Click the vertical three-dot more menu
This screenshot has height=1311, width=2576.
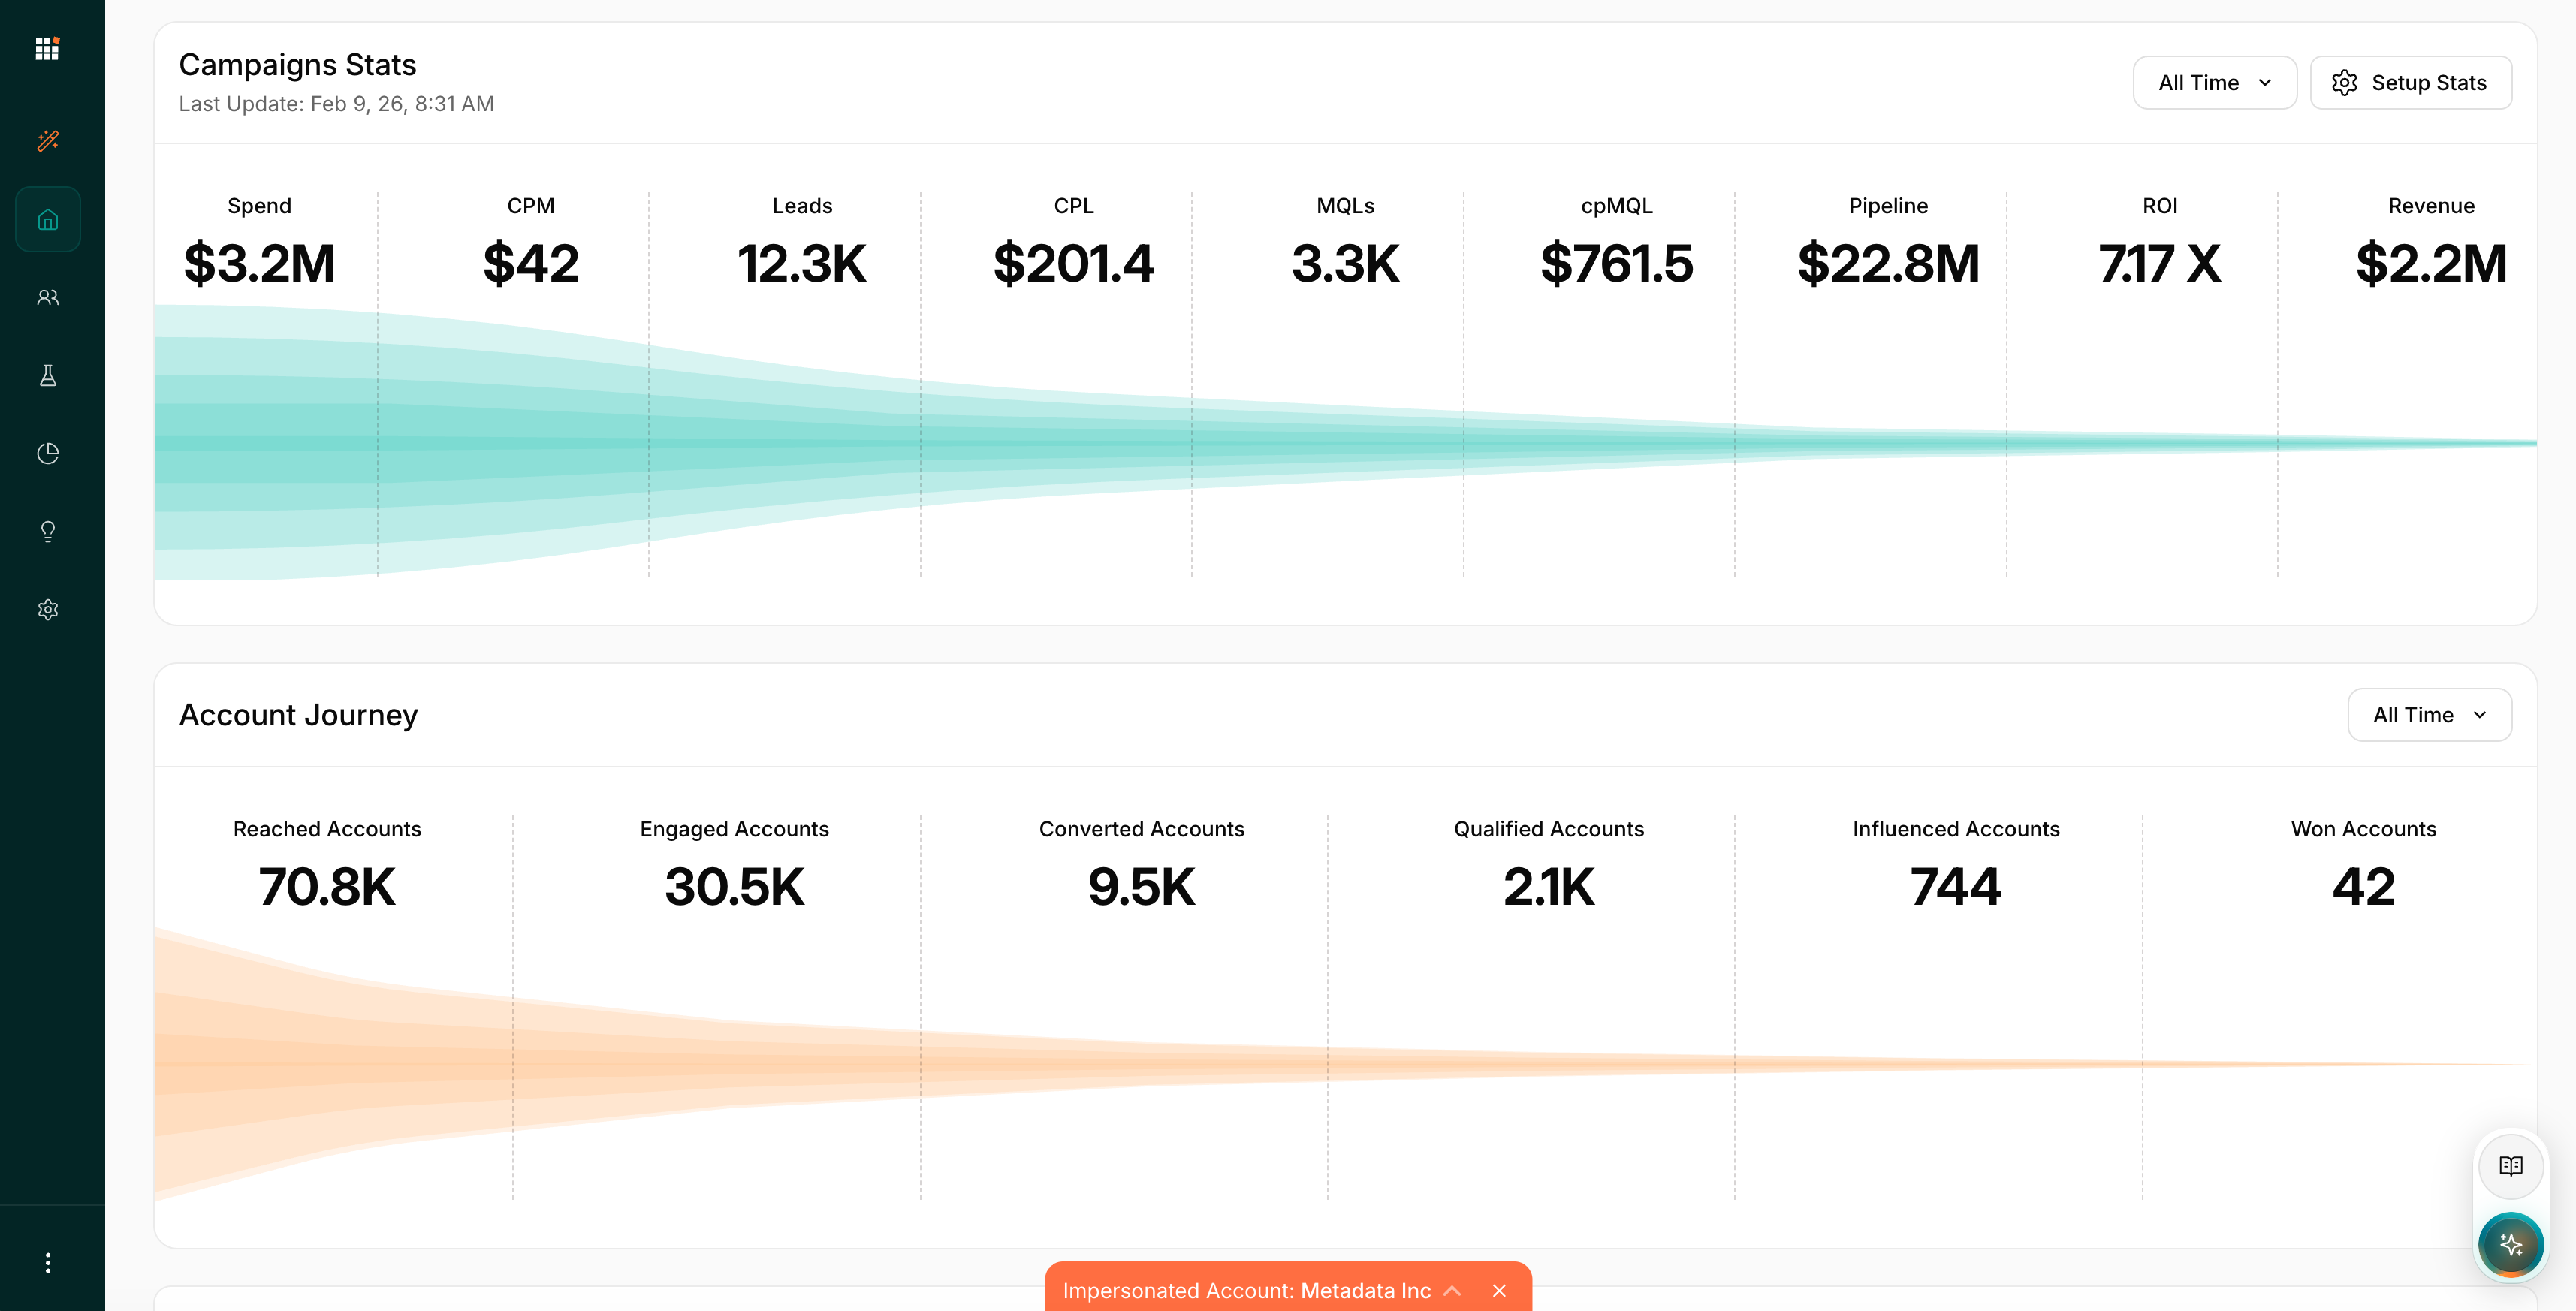tap(47, 1262)
